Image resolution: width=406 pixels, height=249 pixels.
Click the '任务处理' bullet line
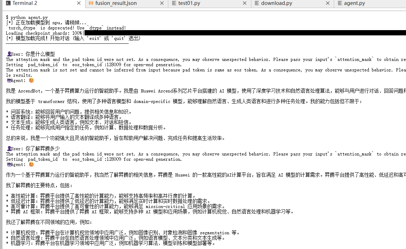[x=86, y=128]
